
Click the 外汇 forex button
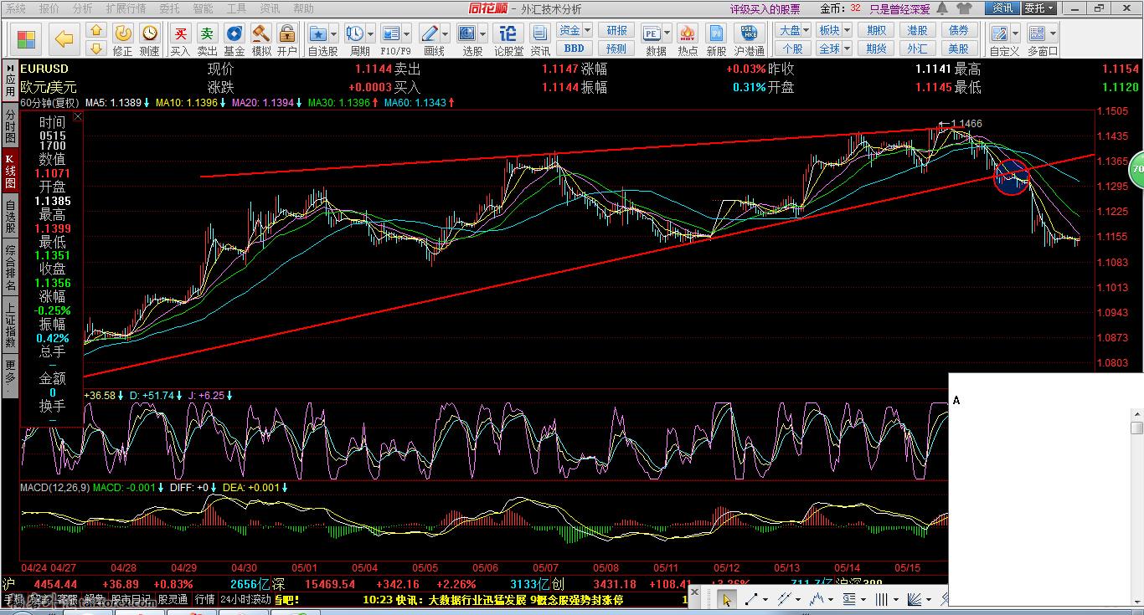[917, 49]
